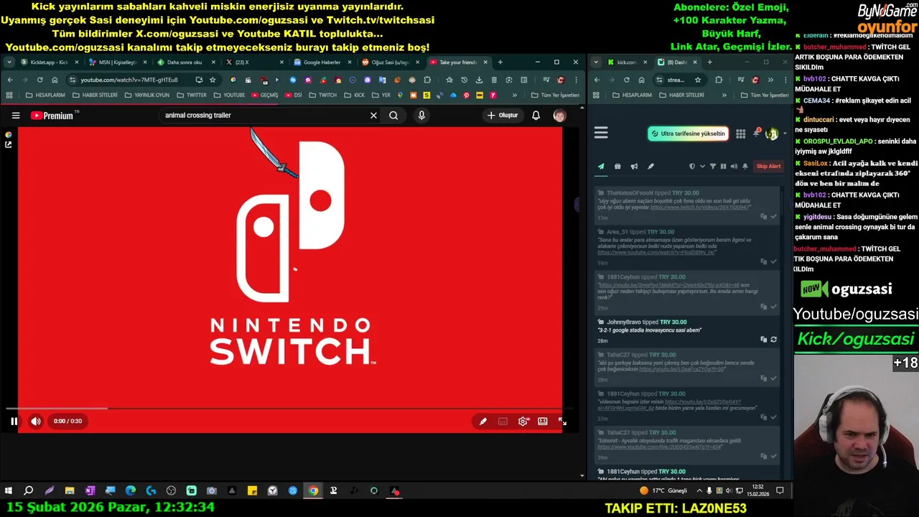Expand chevron next to the shield icon
This screenshot has height=517, width=919.
click(x=702, y=167)
